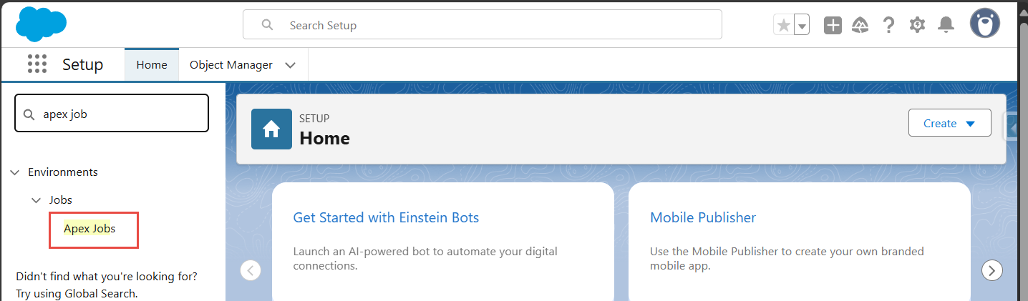Click the Environments label in the tree
The image size is (1028, 301).
coord(63,172)
